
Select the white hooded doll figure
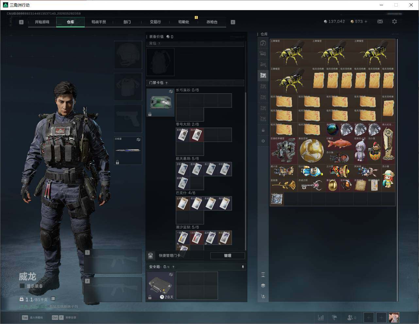click(x=360, y=150)
